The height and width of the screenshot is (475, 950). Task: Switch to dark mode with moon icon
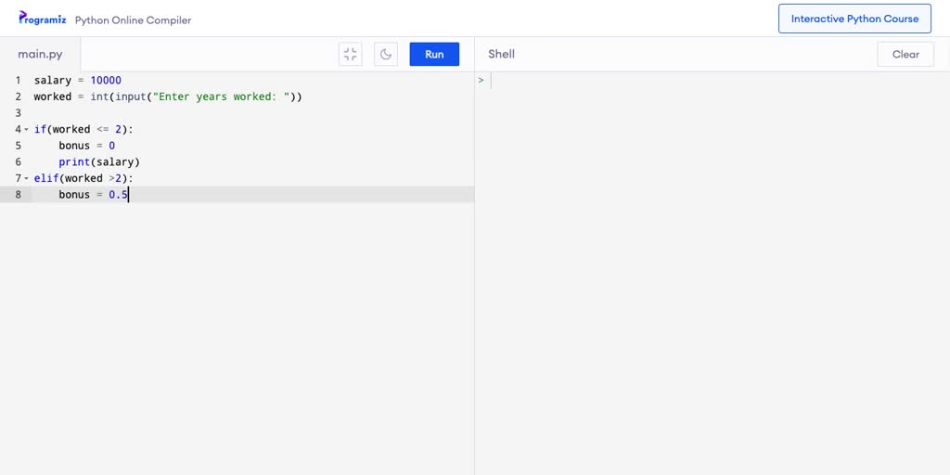(386, 54)
